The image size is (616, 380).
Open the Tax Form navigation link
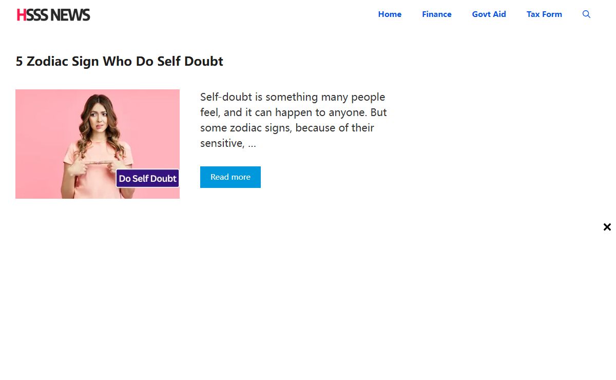point(544,14)
